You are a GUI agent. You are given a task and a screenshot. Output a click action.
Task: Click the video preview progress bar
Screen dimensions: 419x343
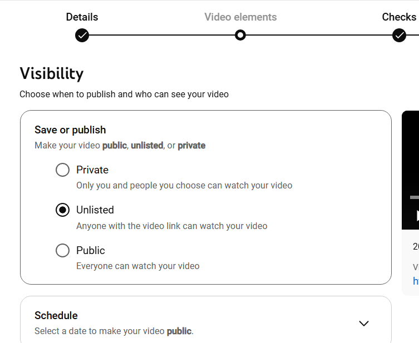[415, 197]
